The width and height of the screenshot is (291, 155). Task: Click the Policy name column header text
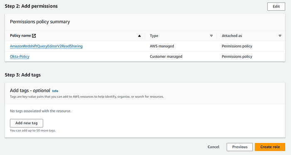[20, 36]
